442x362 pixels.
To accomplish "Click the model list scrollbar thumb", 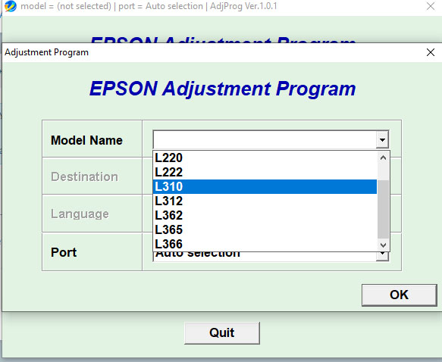I will (x=383, y=209).
